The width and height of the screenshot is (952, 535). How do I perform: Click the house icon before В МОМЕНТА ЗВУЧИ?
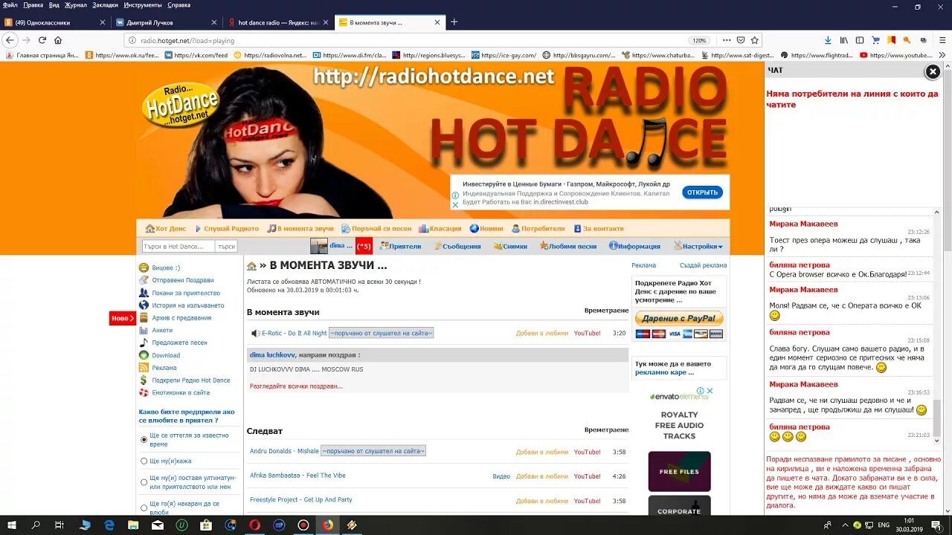click(x=251, y=265)
